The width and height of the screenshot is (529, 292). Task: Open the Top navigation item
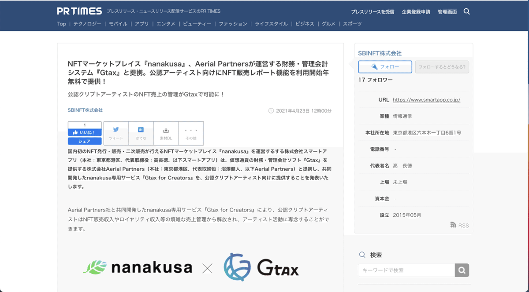tap(61, 24)
